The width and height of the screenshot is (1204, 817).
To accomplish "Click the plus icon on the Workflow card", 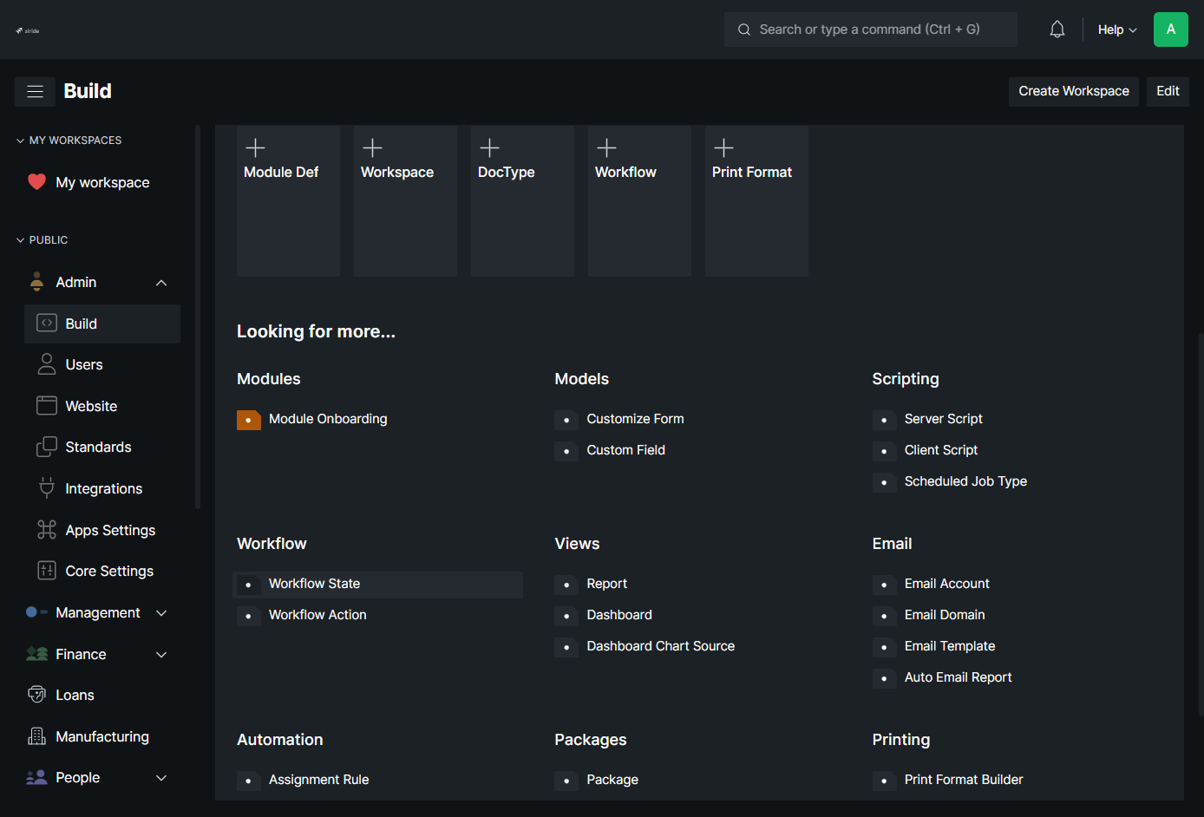I will pos(606,147).
